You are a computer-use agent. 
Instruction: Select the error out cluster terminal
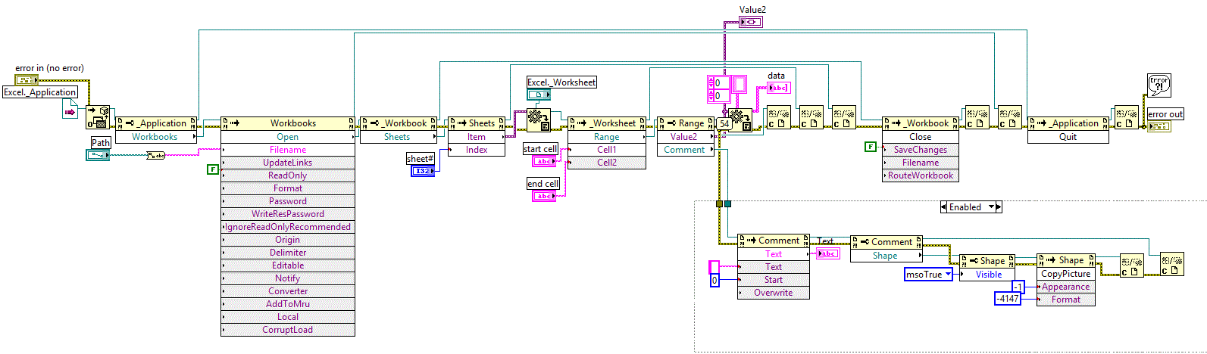coord(1159,126)
